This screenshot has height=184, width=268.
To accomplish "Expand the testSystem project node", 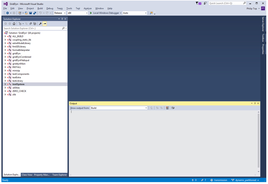I will point(5,84).
